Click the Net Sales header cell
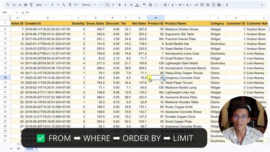 pos(139,23)
